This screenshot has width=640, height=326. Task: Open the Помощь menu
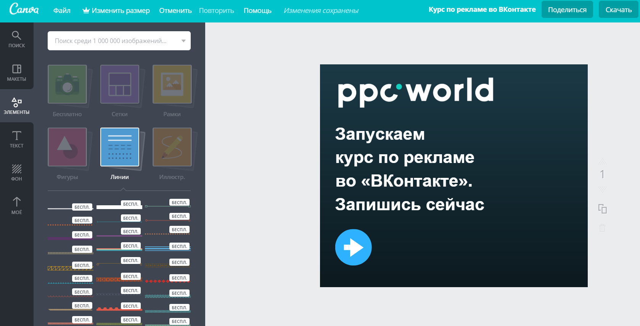(257, 11)
